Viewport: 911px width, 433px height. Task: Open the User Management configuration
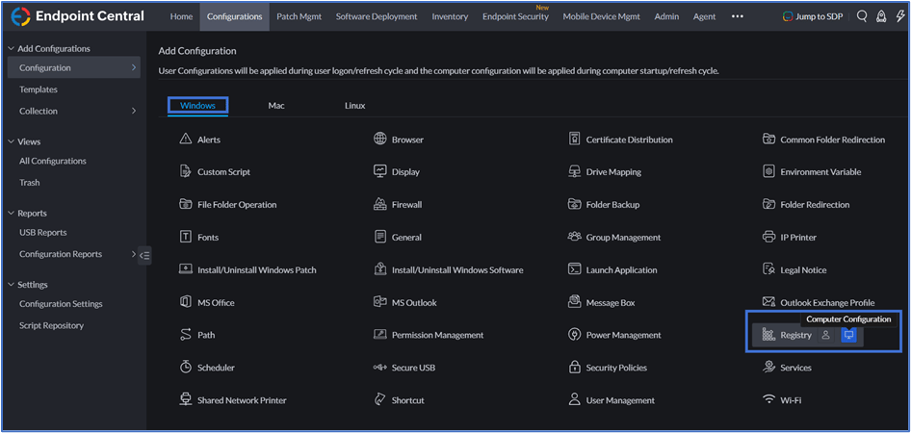tap(612, 400)
